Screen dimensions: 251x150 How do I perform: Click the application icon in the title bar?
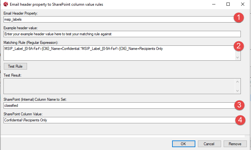pyautogui.click(x=5, y=4)
